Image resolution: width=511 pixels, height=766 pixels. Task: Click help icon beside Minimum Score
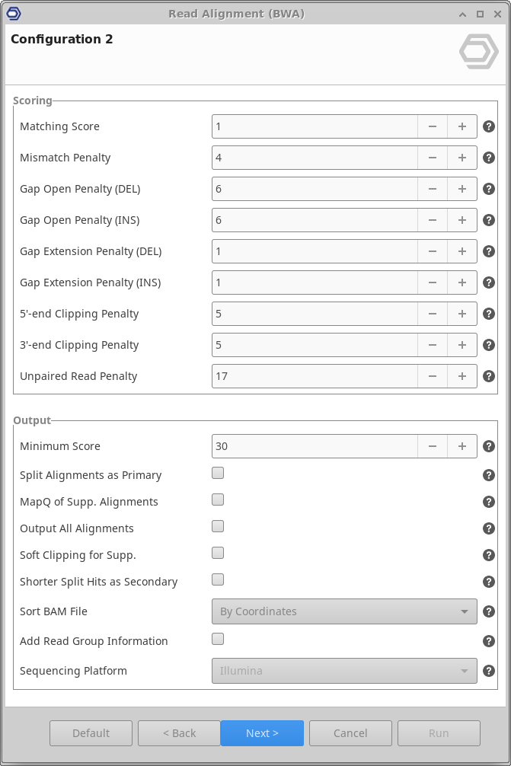point(489,446)
